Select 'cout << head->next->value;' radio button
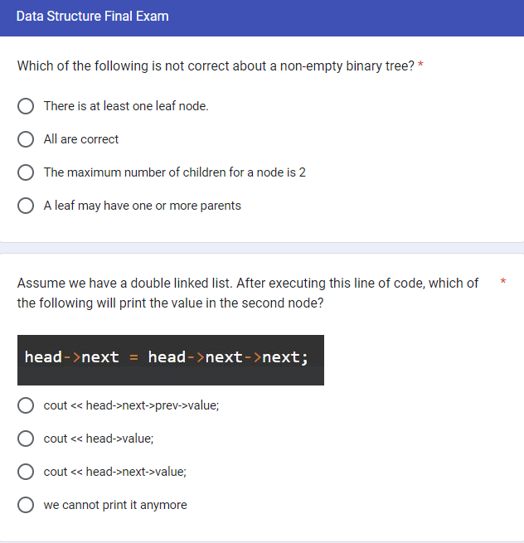 coord(27,472)
